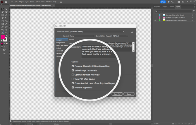Pick the Selection arrow tool
This screenshot has height=125, width=196.
[3, 9]
